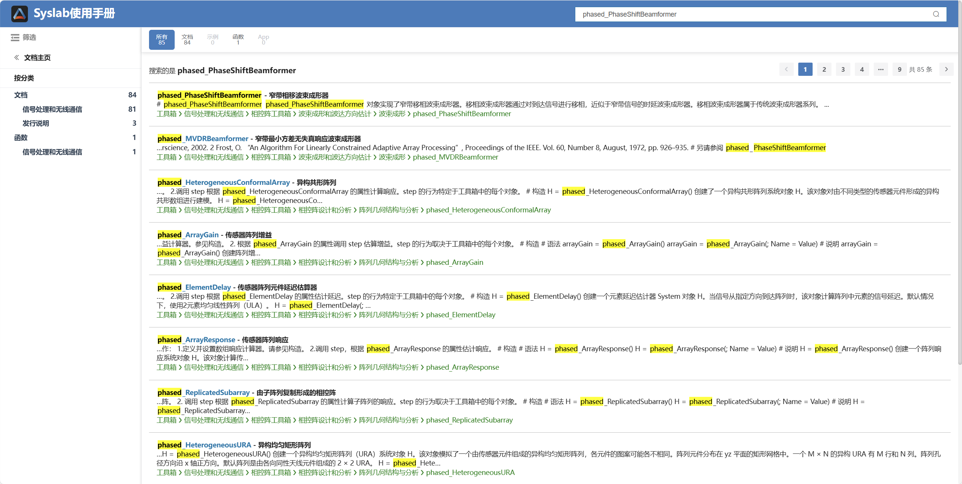Click the pagination ellipsis button
Viewport: 962px width, 484px height.
pos(881,69)
